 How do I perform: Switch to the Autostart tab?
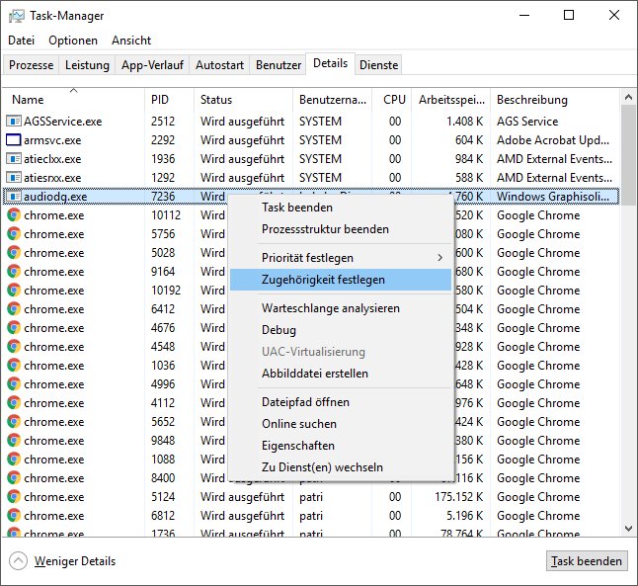(219, 65)
